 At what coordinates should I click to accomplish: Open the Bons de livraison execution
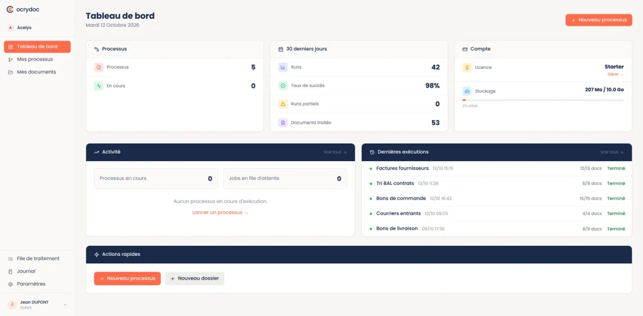pyautogui.click(x=497, y=229)
